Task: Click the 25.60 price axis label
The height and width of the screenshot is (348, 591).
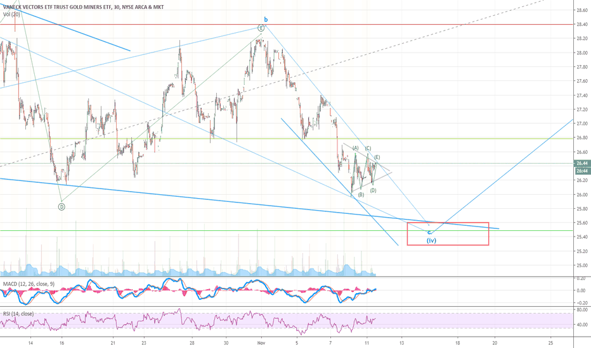Action: click(x=582, y=223)
